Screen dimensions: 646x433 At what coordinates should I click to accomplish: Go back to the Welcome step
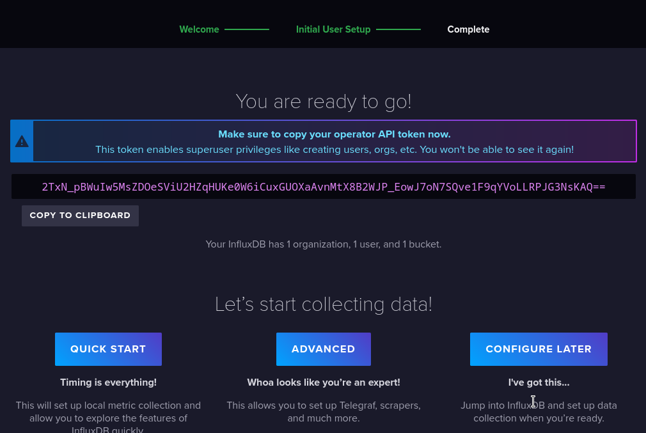coord(199,29)
